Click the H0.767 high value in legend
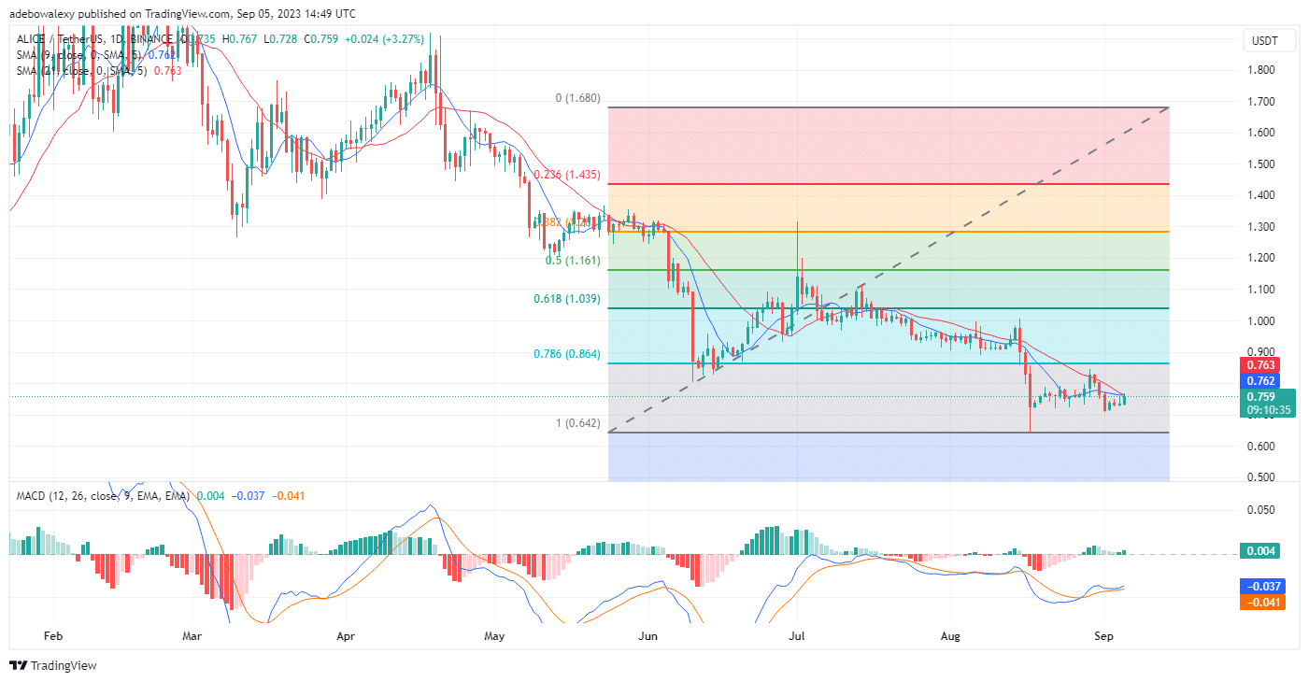 click(240, 39)
